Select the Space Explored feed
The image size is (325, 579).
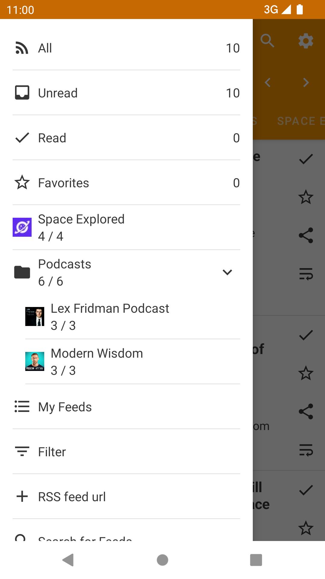pos(126,227)
